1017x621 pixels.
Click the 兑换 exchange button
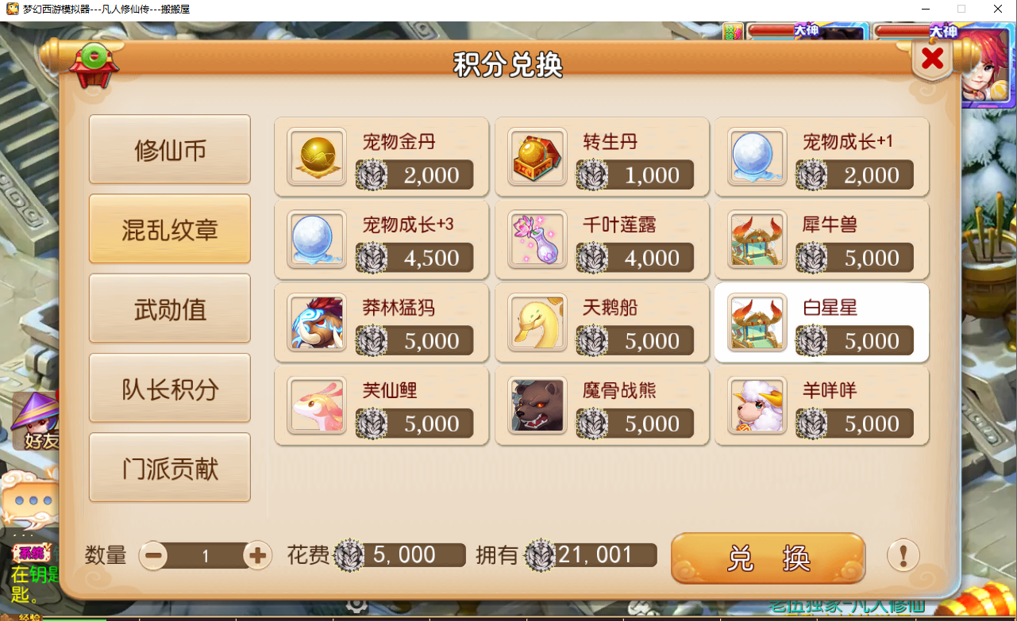pyautogui.click(x=768, y=558)
